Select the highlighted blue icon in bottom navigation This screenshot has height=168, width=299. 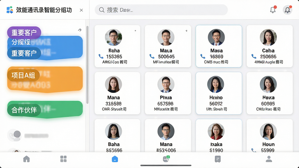coord(115,159)
